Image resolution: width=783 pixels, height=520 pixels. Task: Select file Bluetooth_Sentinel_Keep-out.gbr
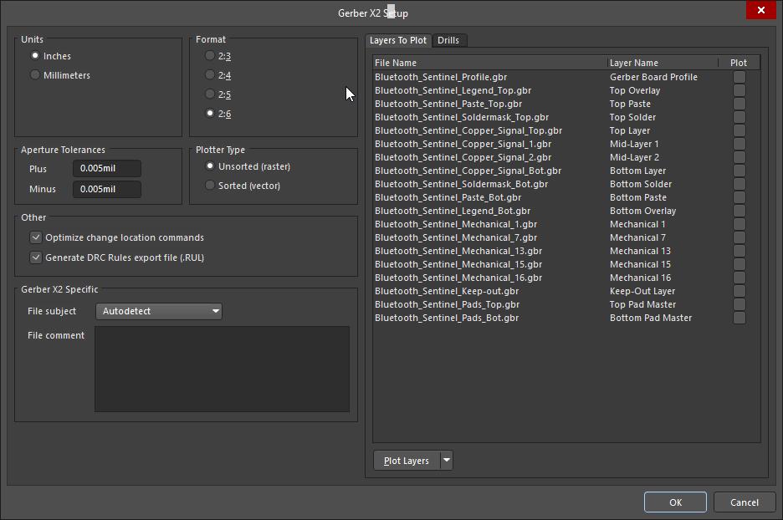(x=447, y=291)
